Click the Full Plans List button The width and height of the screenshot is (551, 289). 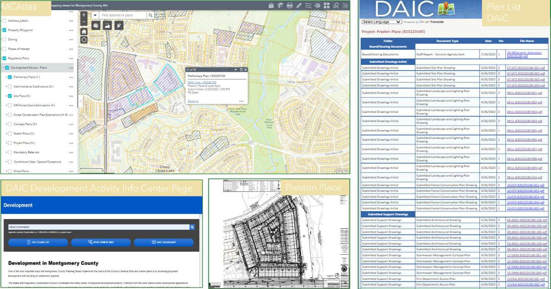[x=38, y=242]
